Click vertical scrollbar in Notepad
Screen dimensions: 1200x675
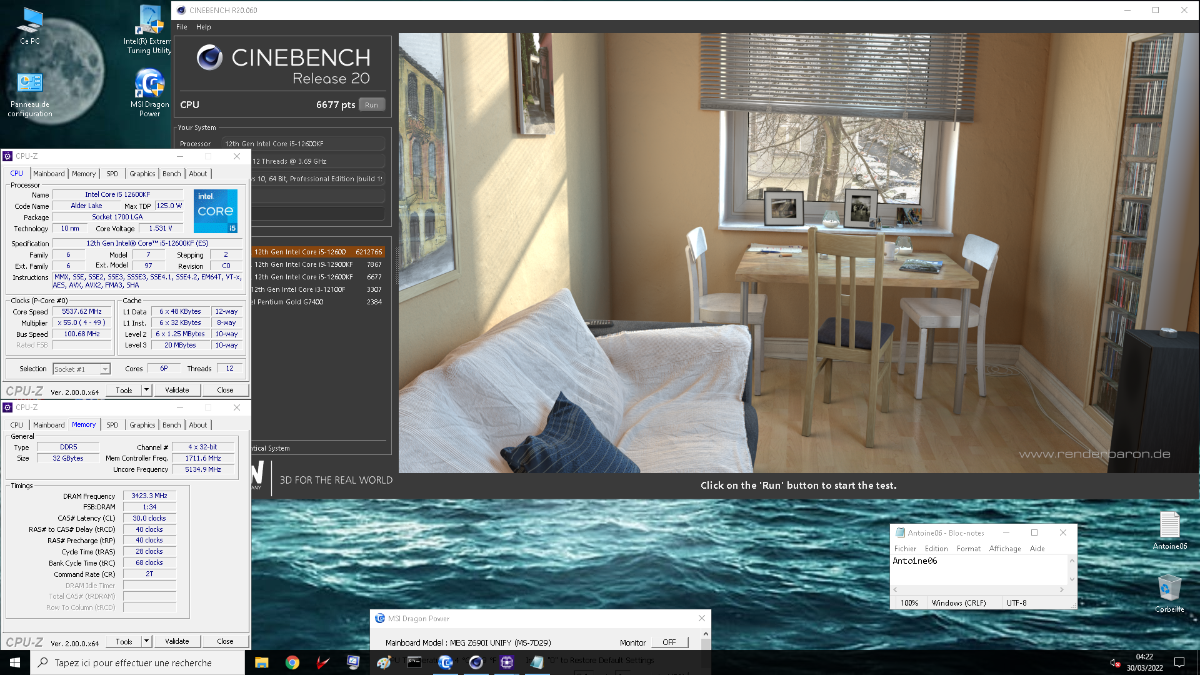1072,569
